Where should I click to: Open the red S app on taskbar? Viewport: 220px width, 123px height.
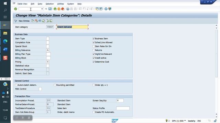(x=5, y=58)
